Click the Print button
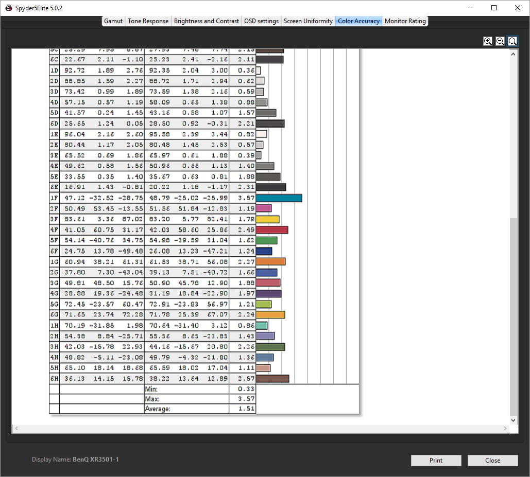Image resolution: width=530 pixels, height=477 pixels. coord(436,461)
